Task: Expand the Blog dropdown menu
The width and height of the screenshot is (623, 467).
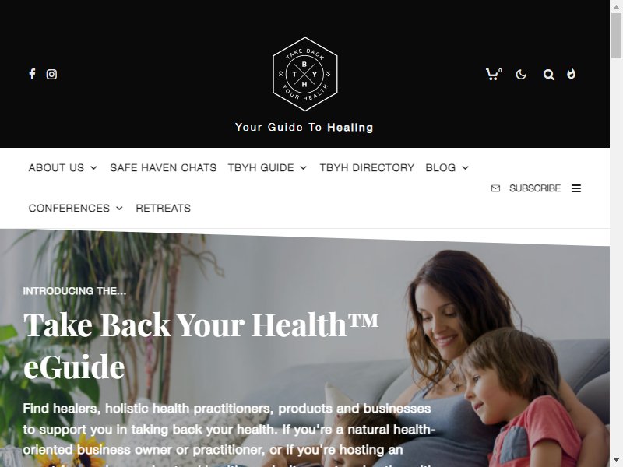Action: [447, 167]
